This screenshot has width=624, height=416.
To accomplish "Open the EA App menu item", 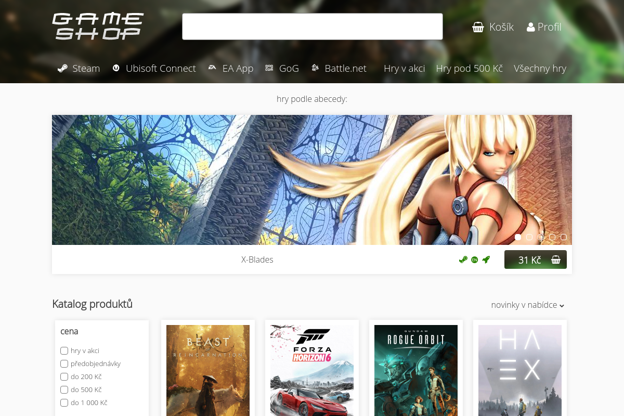I will pyautogui.click(x=231, y=68).
